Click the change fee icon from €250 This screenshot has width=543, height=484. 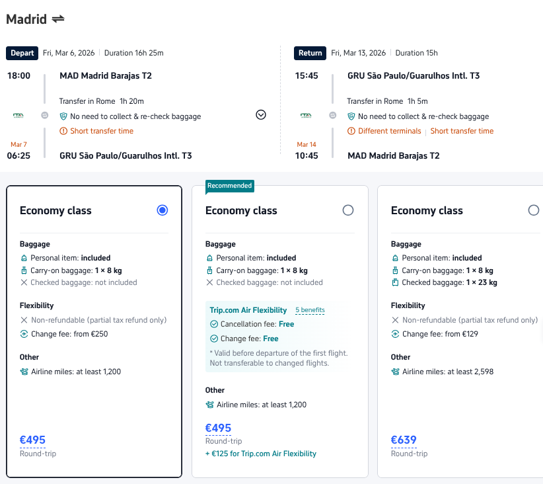[x=24, y=334]
